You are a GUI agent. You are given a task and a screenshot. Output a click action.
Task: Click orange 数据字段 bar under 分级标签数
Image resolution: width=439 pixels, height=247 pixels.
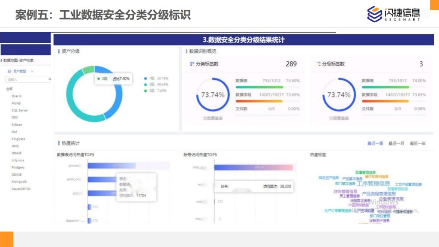tap(385, 101)
